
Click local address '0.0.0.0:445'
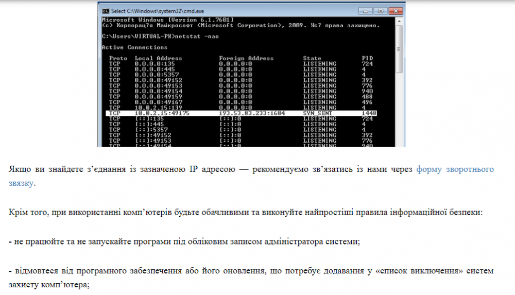(154, 70)
